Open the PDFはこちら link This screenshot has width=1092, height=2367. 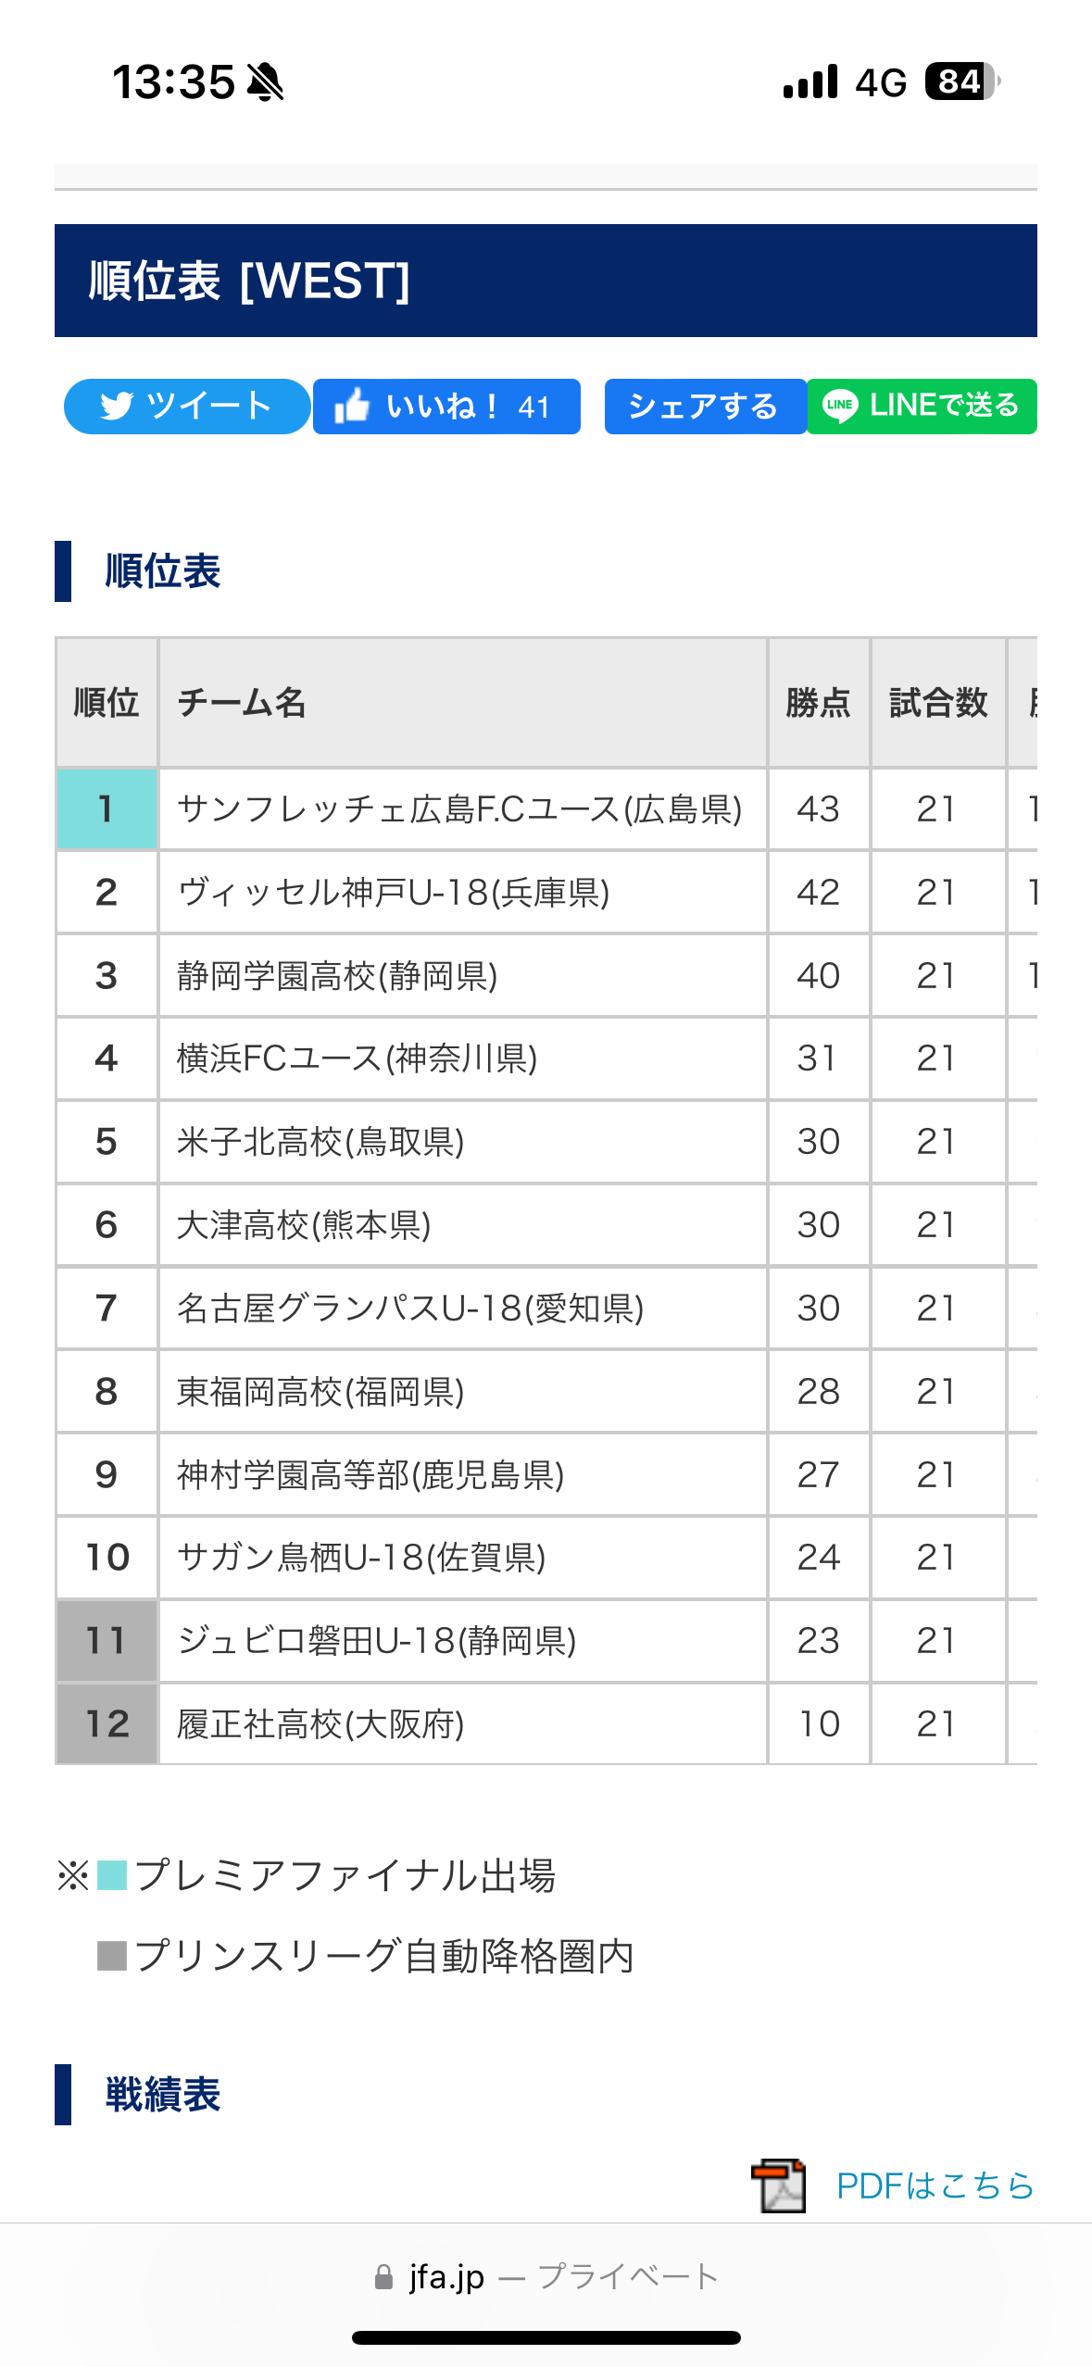935,2185
